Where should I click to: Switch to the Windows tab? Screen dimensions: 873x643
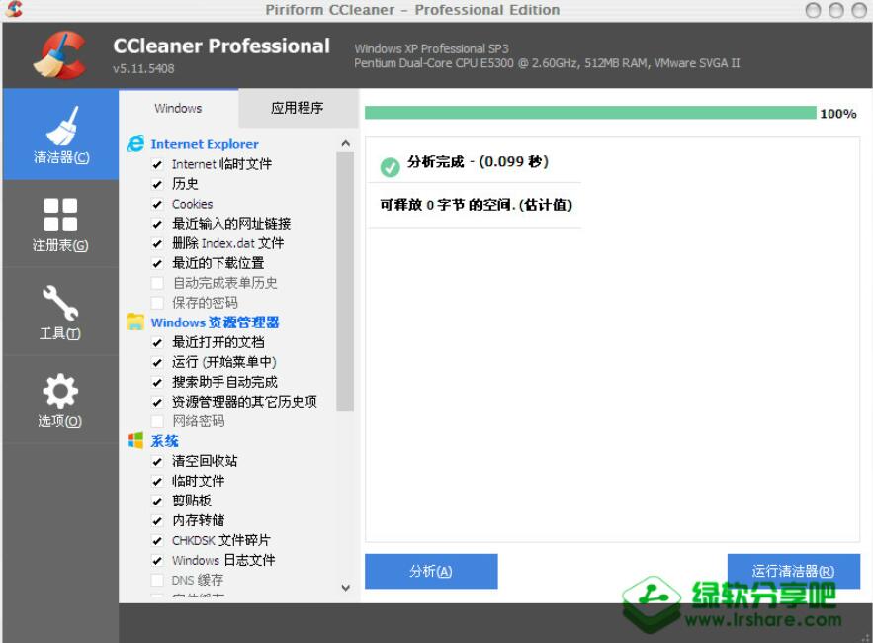pos(179,108)
